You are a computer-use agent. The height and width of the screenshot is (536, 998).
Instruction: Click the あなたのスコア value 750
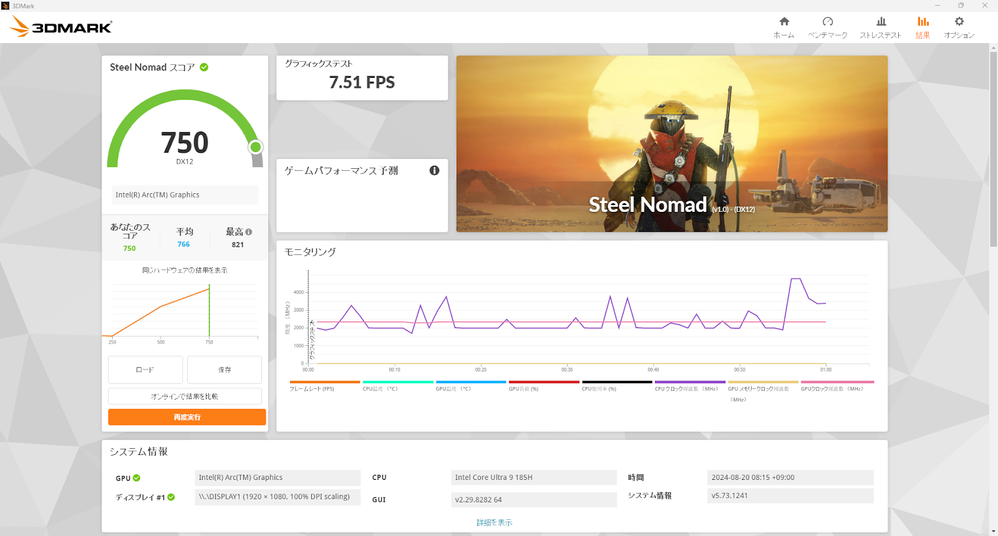[129, 248]
